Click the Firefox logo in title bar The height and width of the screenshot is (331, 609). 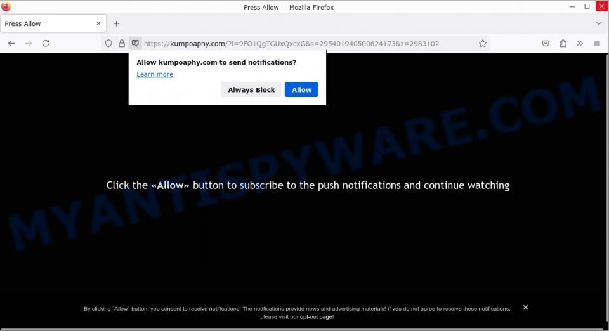pos(6,6)
